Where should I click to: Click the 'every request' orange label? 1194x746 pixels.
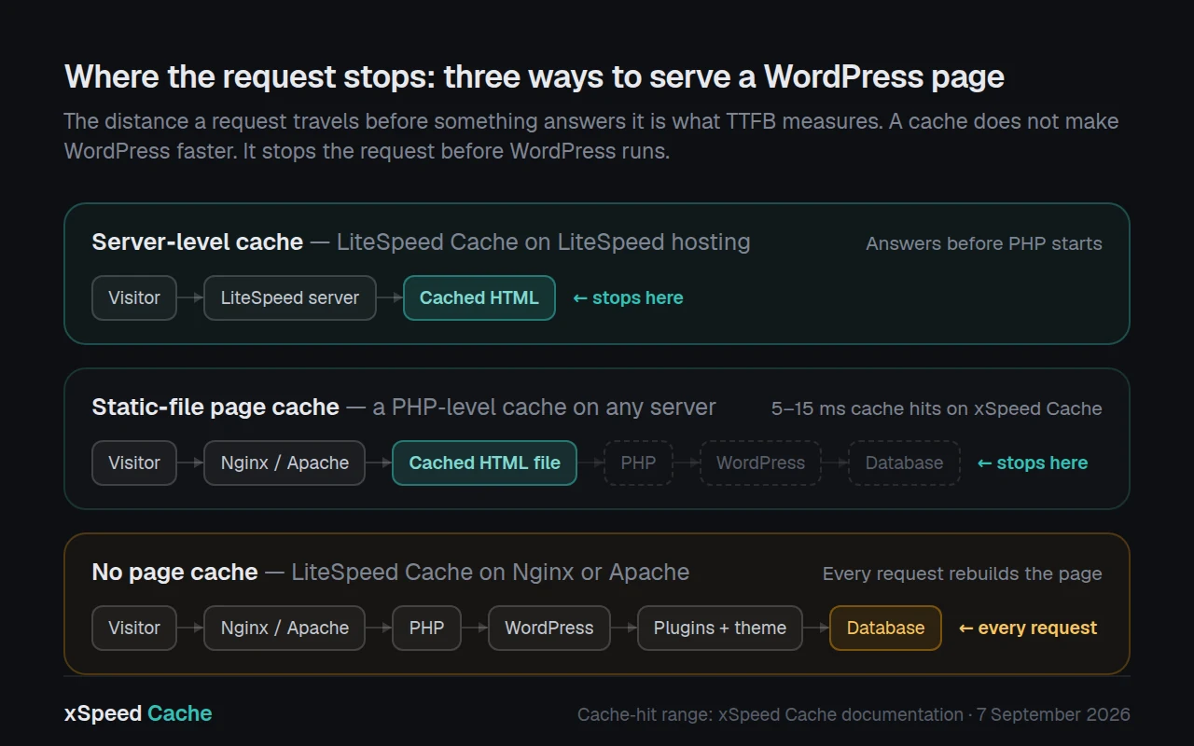click(x=1028, y=628)
